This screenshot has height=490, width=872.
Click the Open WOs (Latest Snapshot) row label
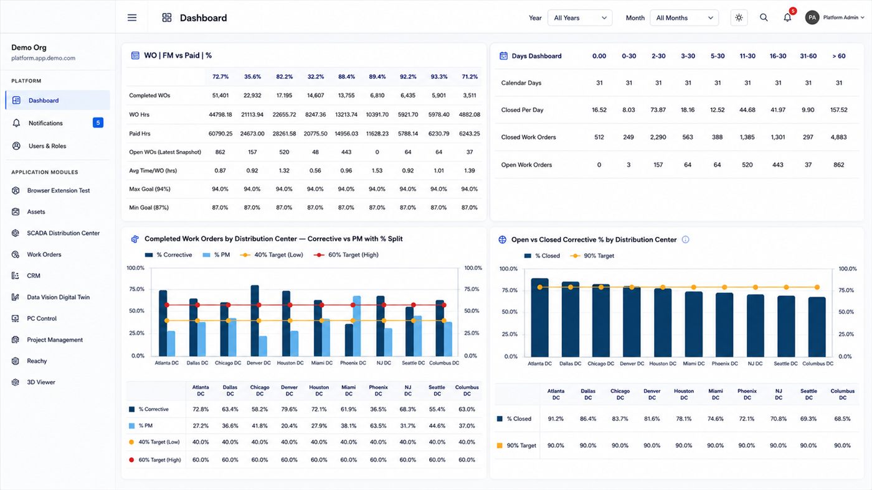pos(164,152)
